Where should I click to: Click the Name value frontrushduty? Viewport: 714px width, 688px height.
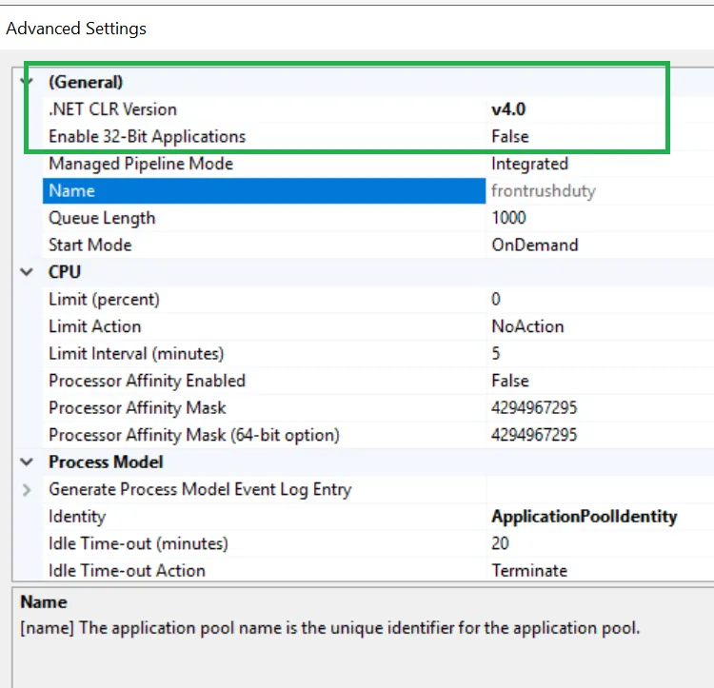[543, 190]
